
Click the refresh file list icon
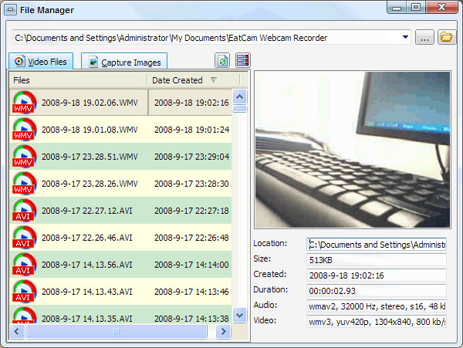click(222, 60)
